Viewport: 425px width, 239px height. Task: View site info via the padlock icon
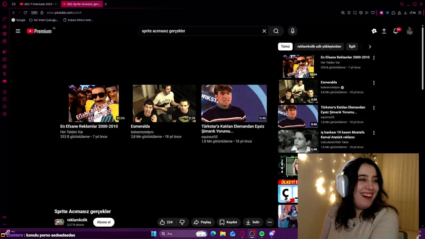click(42, 13)
